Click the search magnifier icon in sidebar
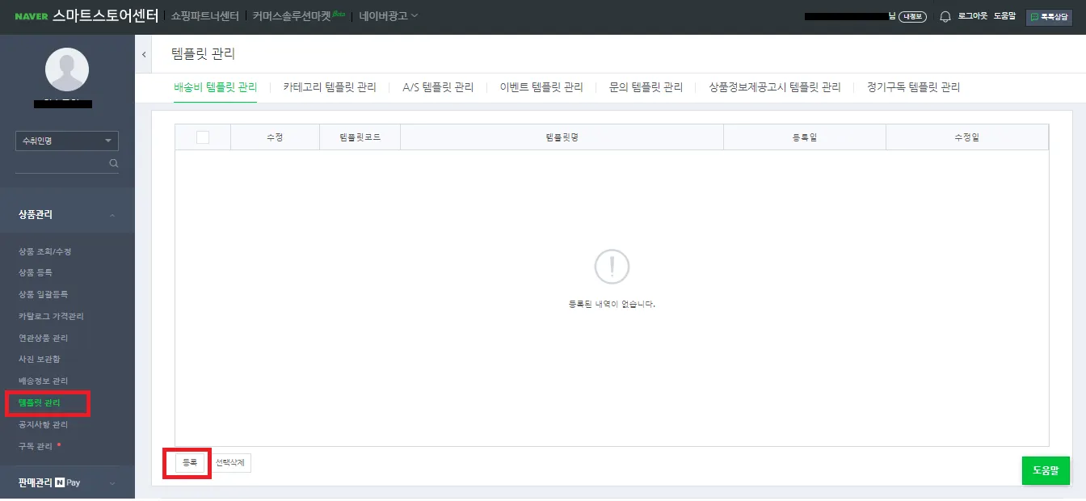The height and width of the screenshot is (501, 1086). (x=114, y=163)
